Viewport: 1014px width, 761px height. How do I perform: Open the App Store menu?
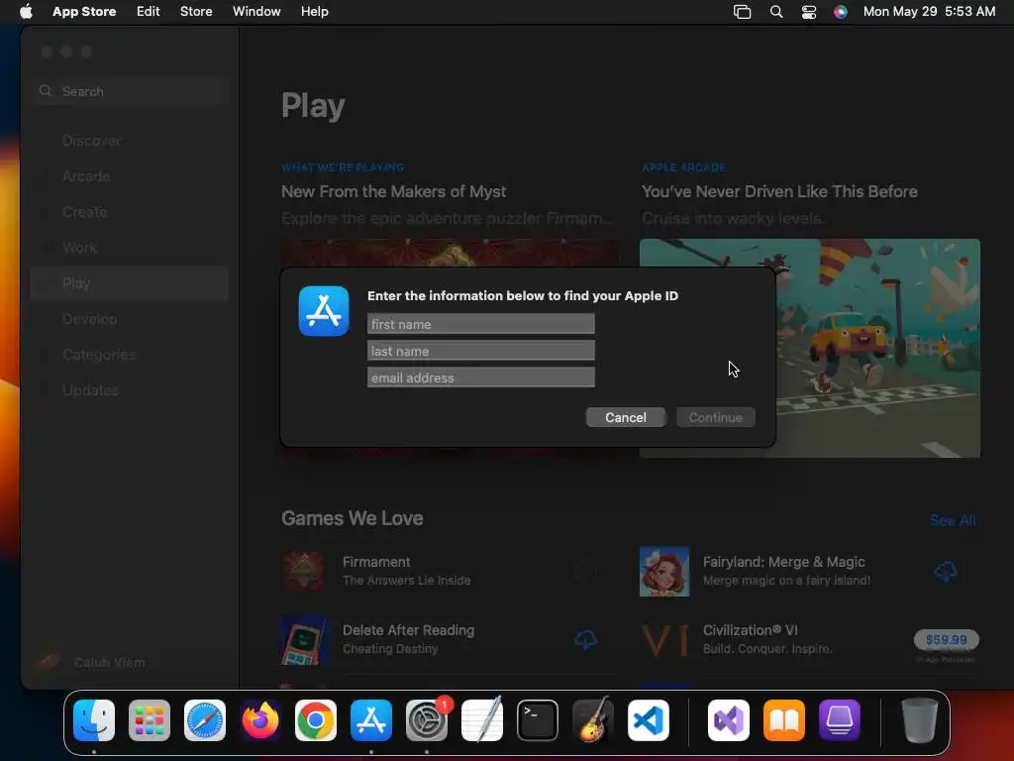point(84,11)
